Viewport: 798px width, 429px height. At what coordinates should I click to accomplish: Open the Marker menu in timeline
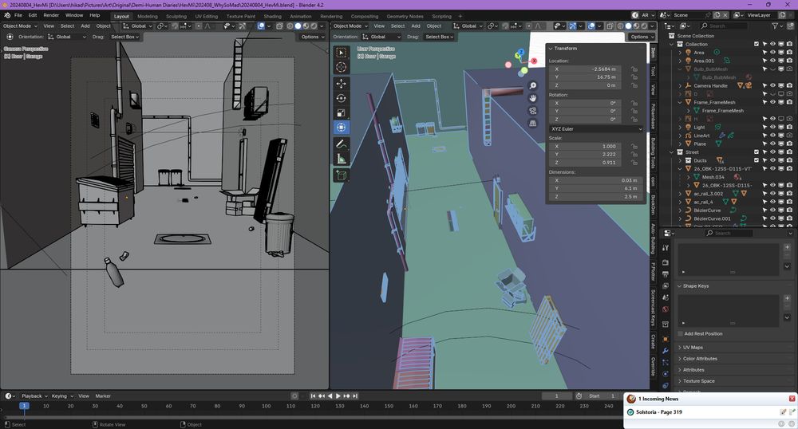pyautogui.click(x=103, y=396)
